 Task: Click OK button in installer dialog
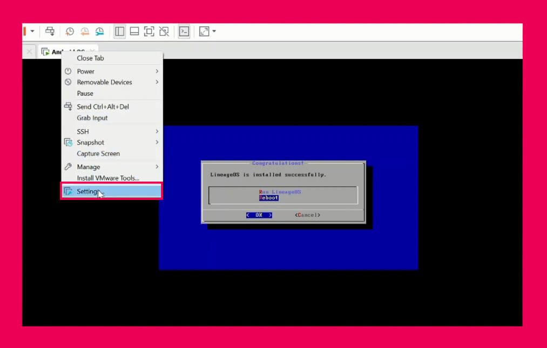coord(259,215)
